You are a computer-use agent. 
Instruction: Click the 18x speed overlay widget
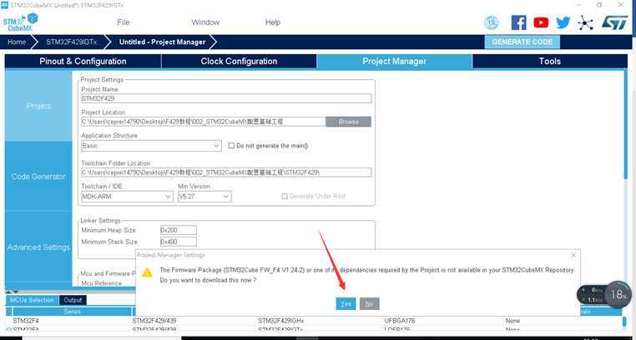click(x=618, y=294)
